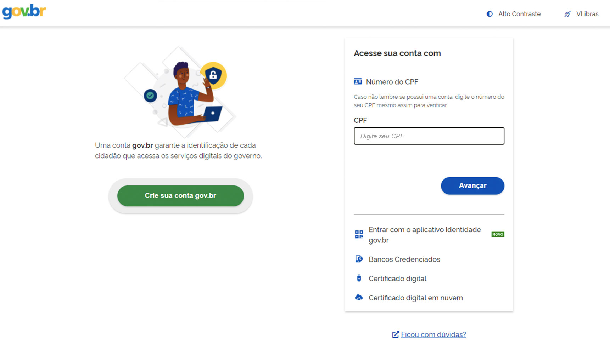Select Certificado digital em nuvem option
This screenshot has width=610, height=361.
(x=415, y=298)
